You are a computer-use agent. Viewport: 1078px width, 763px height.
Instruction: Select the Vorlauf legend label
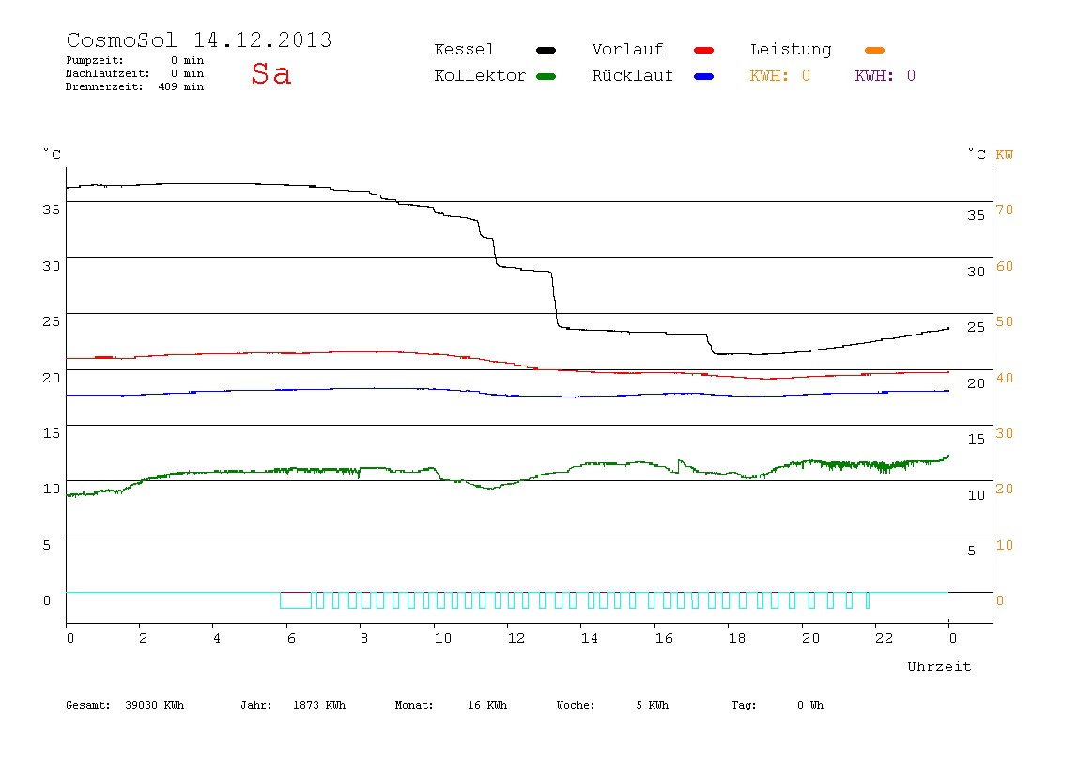pos(627,50)
